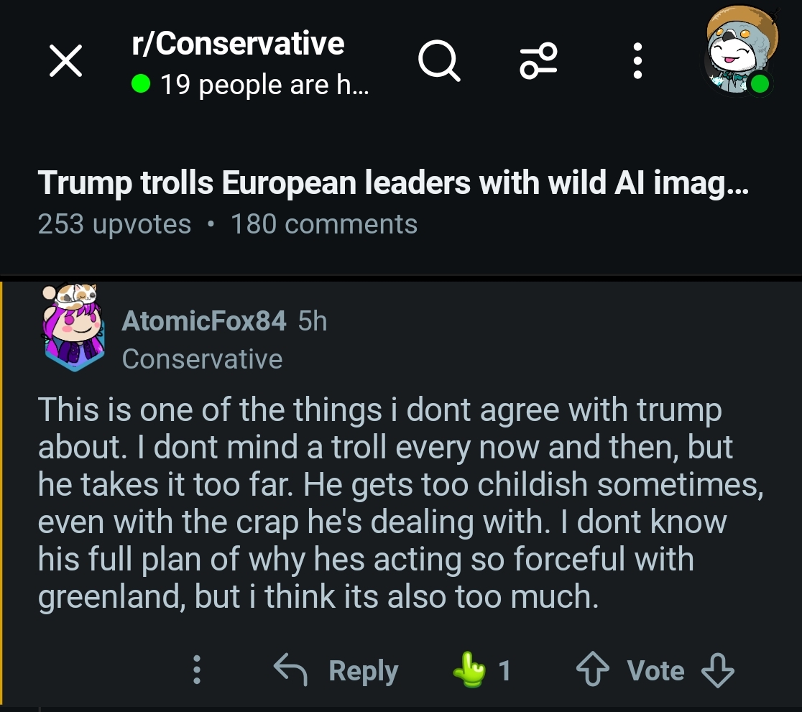Tap the 180 comments count
The width and height of the screenshot is (802, 712).
click(323, 224)
